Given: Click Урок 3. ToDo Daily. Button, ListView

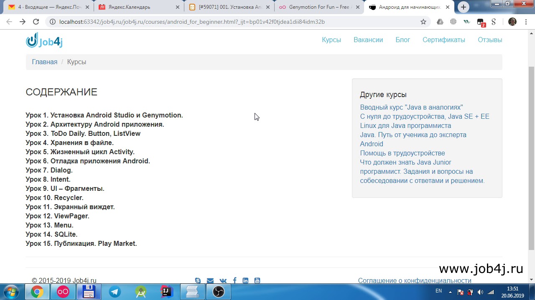Looking at the screenshot, I should [x=83, y=133].
